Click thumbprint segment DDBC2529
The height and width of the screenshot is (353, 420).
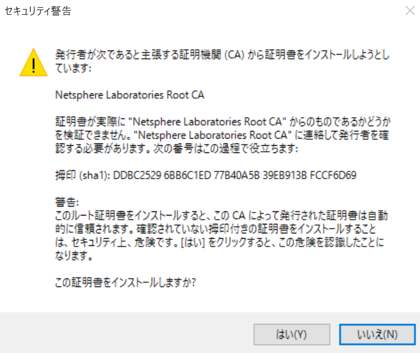tap(137, 176)
